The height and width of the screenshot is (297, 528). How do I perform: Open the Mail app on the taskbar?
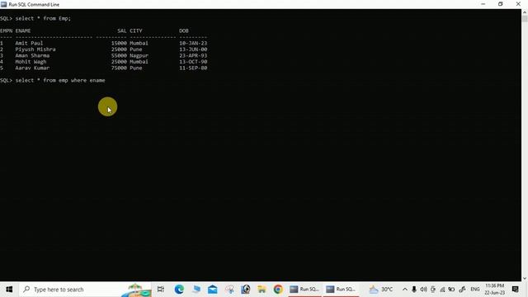[213, 290]
